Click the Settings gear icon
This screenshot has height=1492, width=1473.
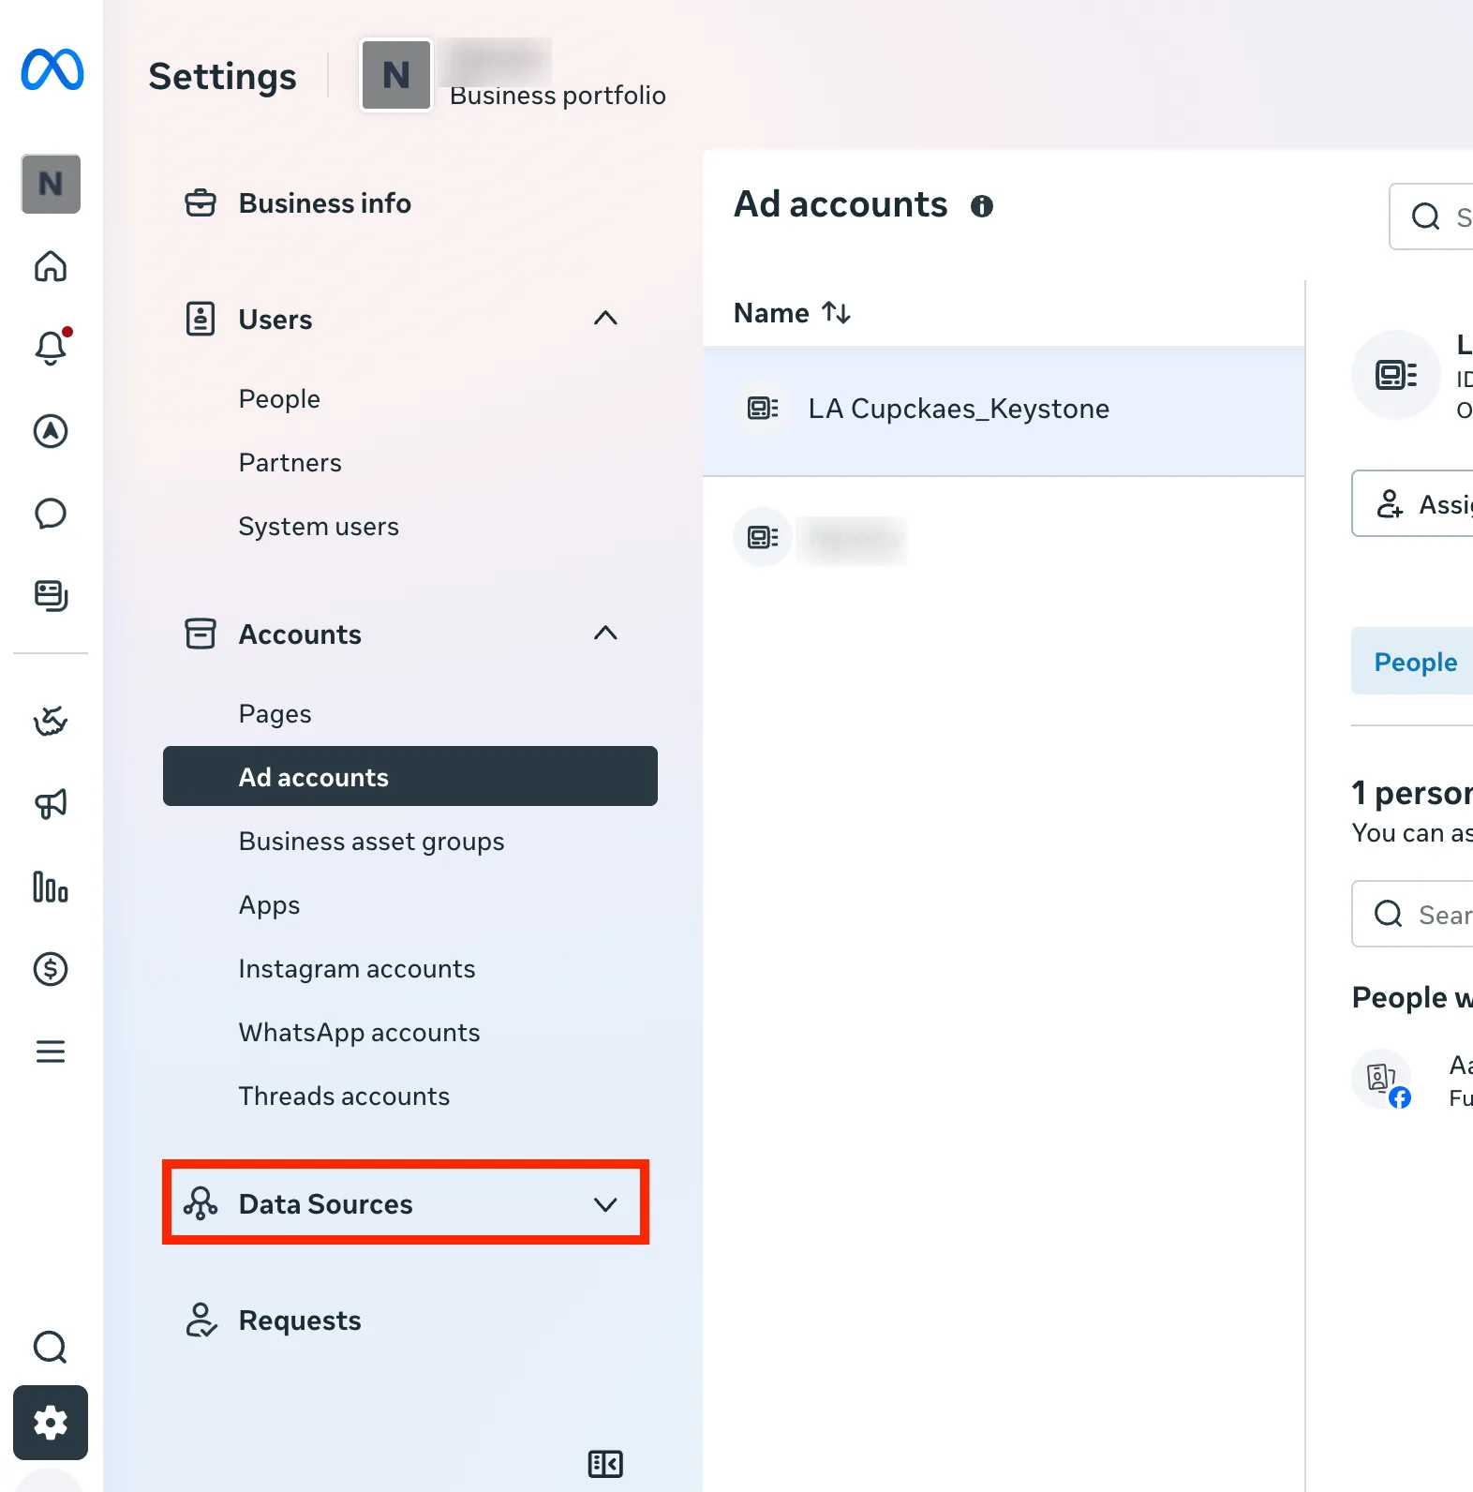coord(51,1423)
